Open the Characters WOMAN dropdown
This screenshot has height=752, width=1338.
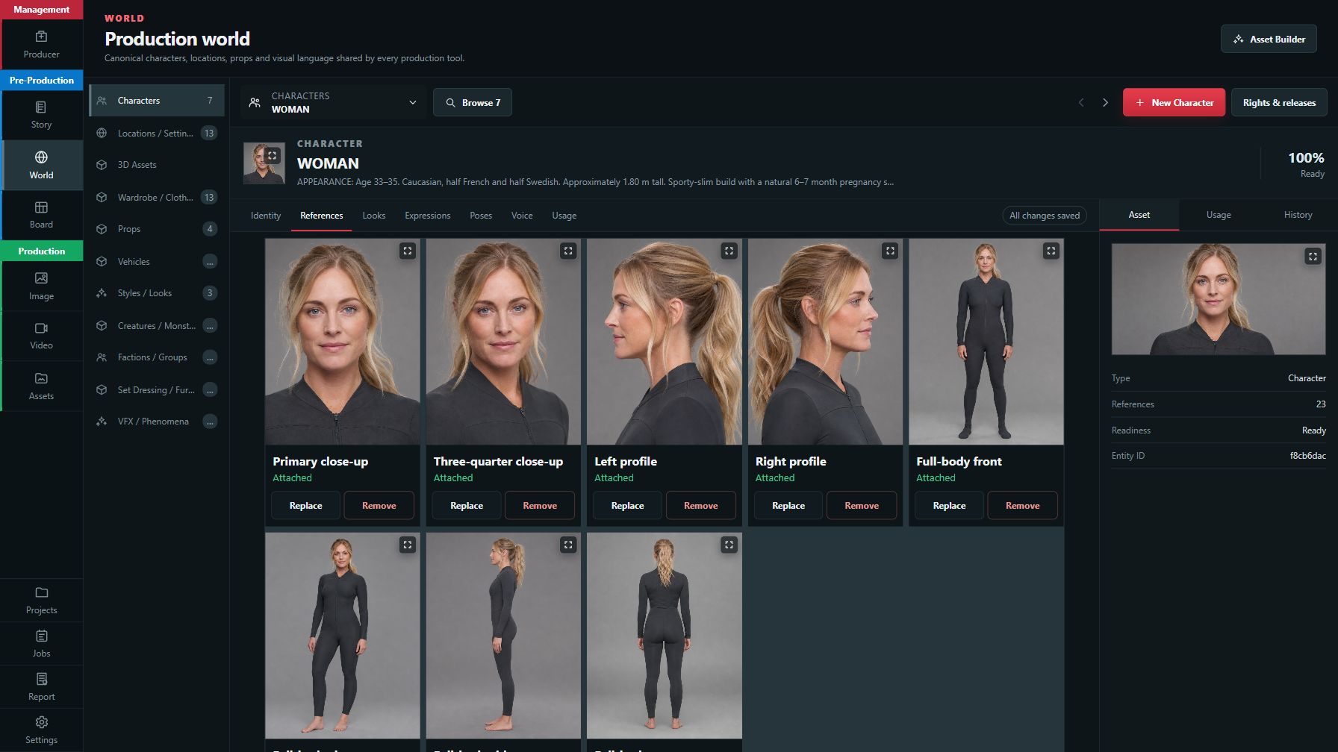pyautogui.click(x=334, y=103)
